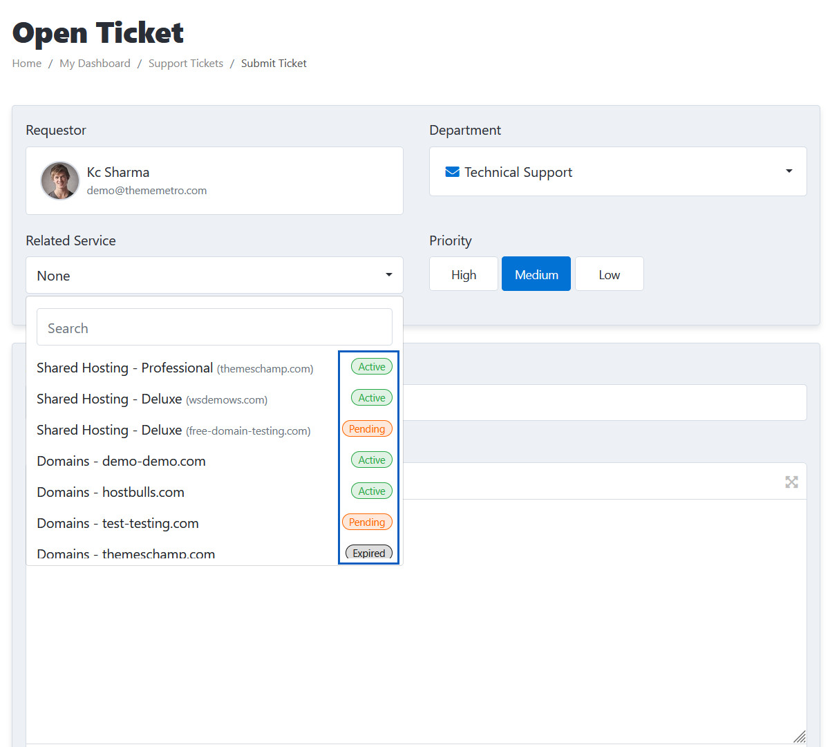830x747 pixels.
Task: Navigate to Support Tickets breadcrumb
Action: [x=186, y=64]
